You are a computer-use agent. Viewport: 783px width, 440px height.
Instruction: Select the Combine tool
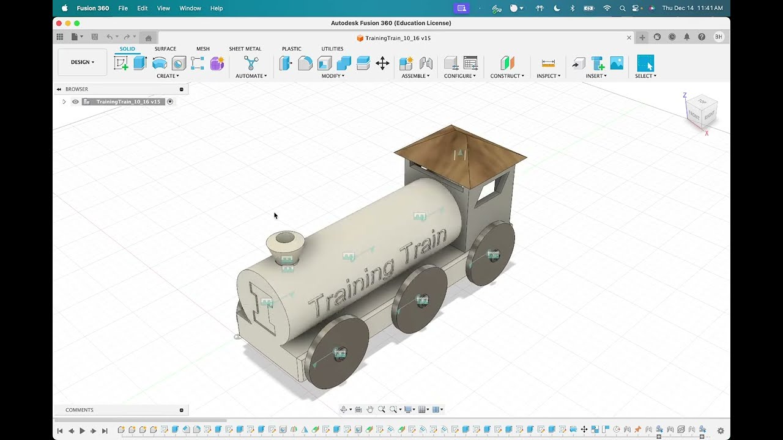[x=344, y=63]
